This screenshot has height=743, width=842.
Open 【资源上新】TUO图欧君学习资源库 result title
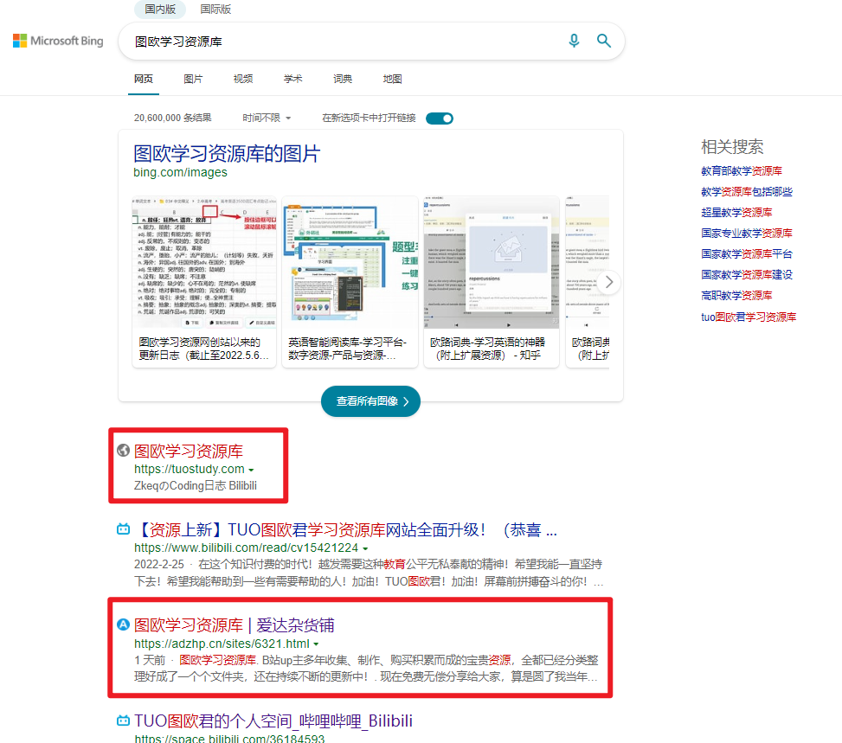click(x=346, y=530)
